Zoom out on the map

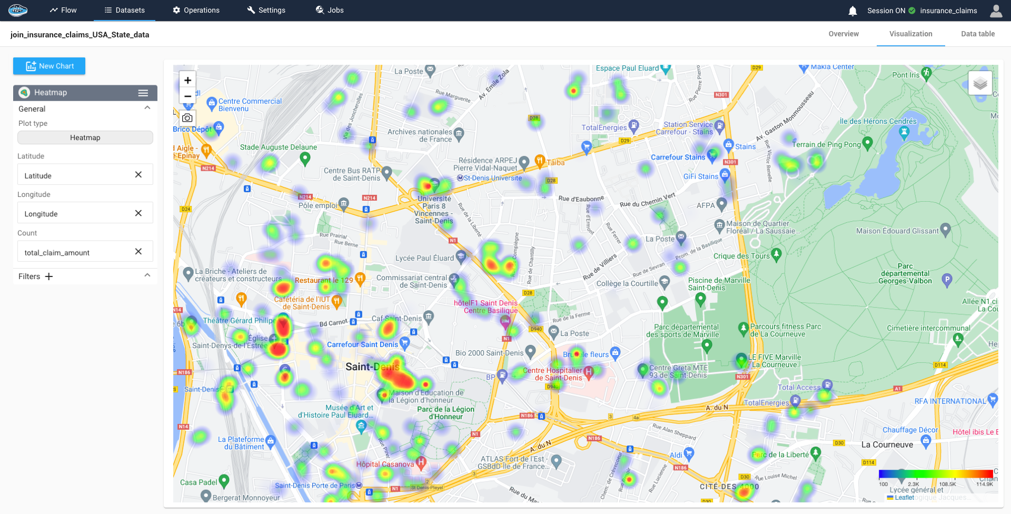tap(187, 96)
